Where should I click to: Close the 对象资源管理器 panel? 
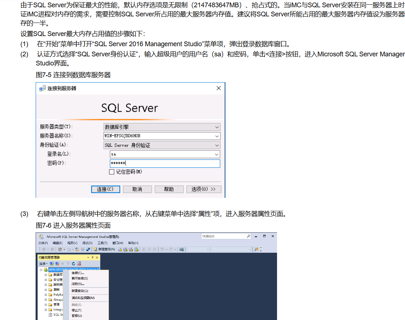click(97, 257)
